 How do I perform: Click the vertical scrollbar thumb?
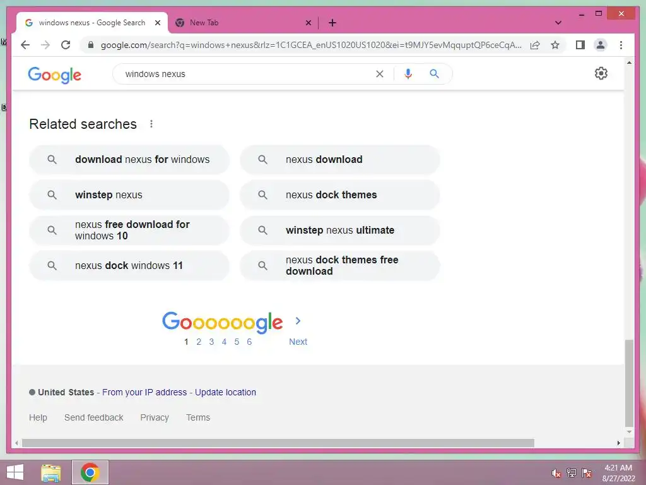tap(629, 383)
